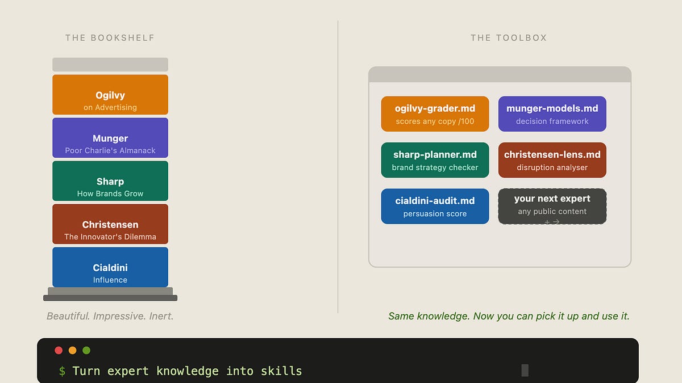682x383 pixels.
Task: Select the Christensen Innovator's Dilemma book
Action: [x=110, y=224]
